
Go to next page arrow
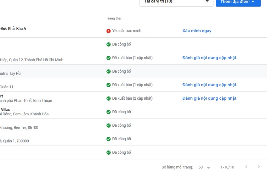(x=259, y=167)
